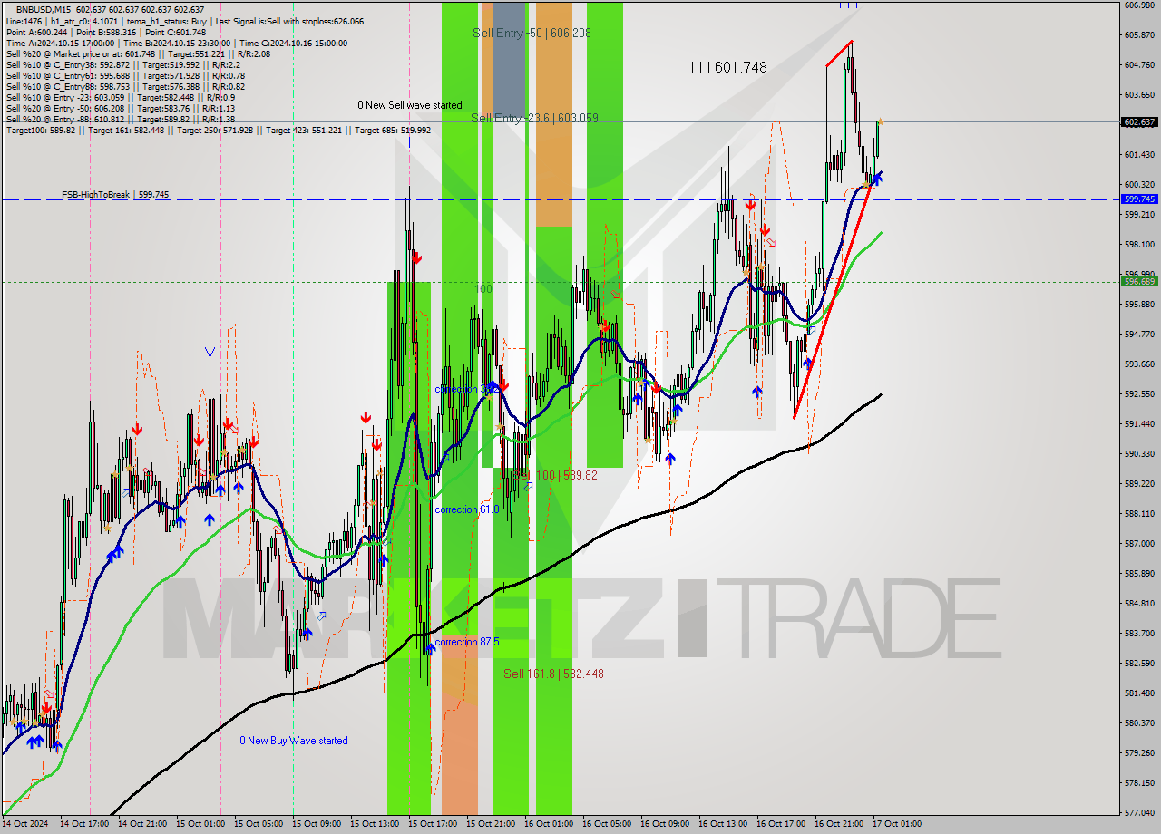
Task: Click the 604.760 price axis value
Action: 1139,65
